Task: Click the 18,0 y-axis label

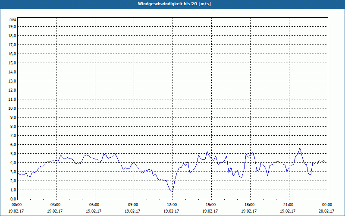Action: [x=13, y=36]
